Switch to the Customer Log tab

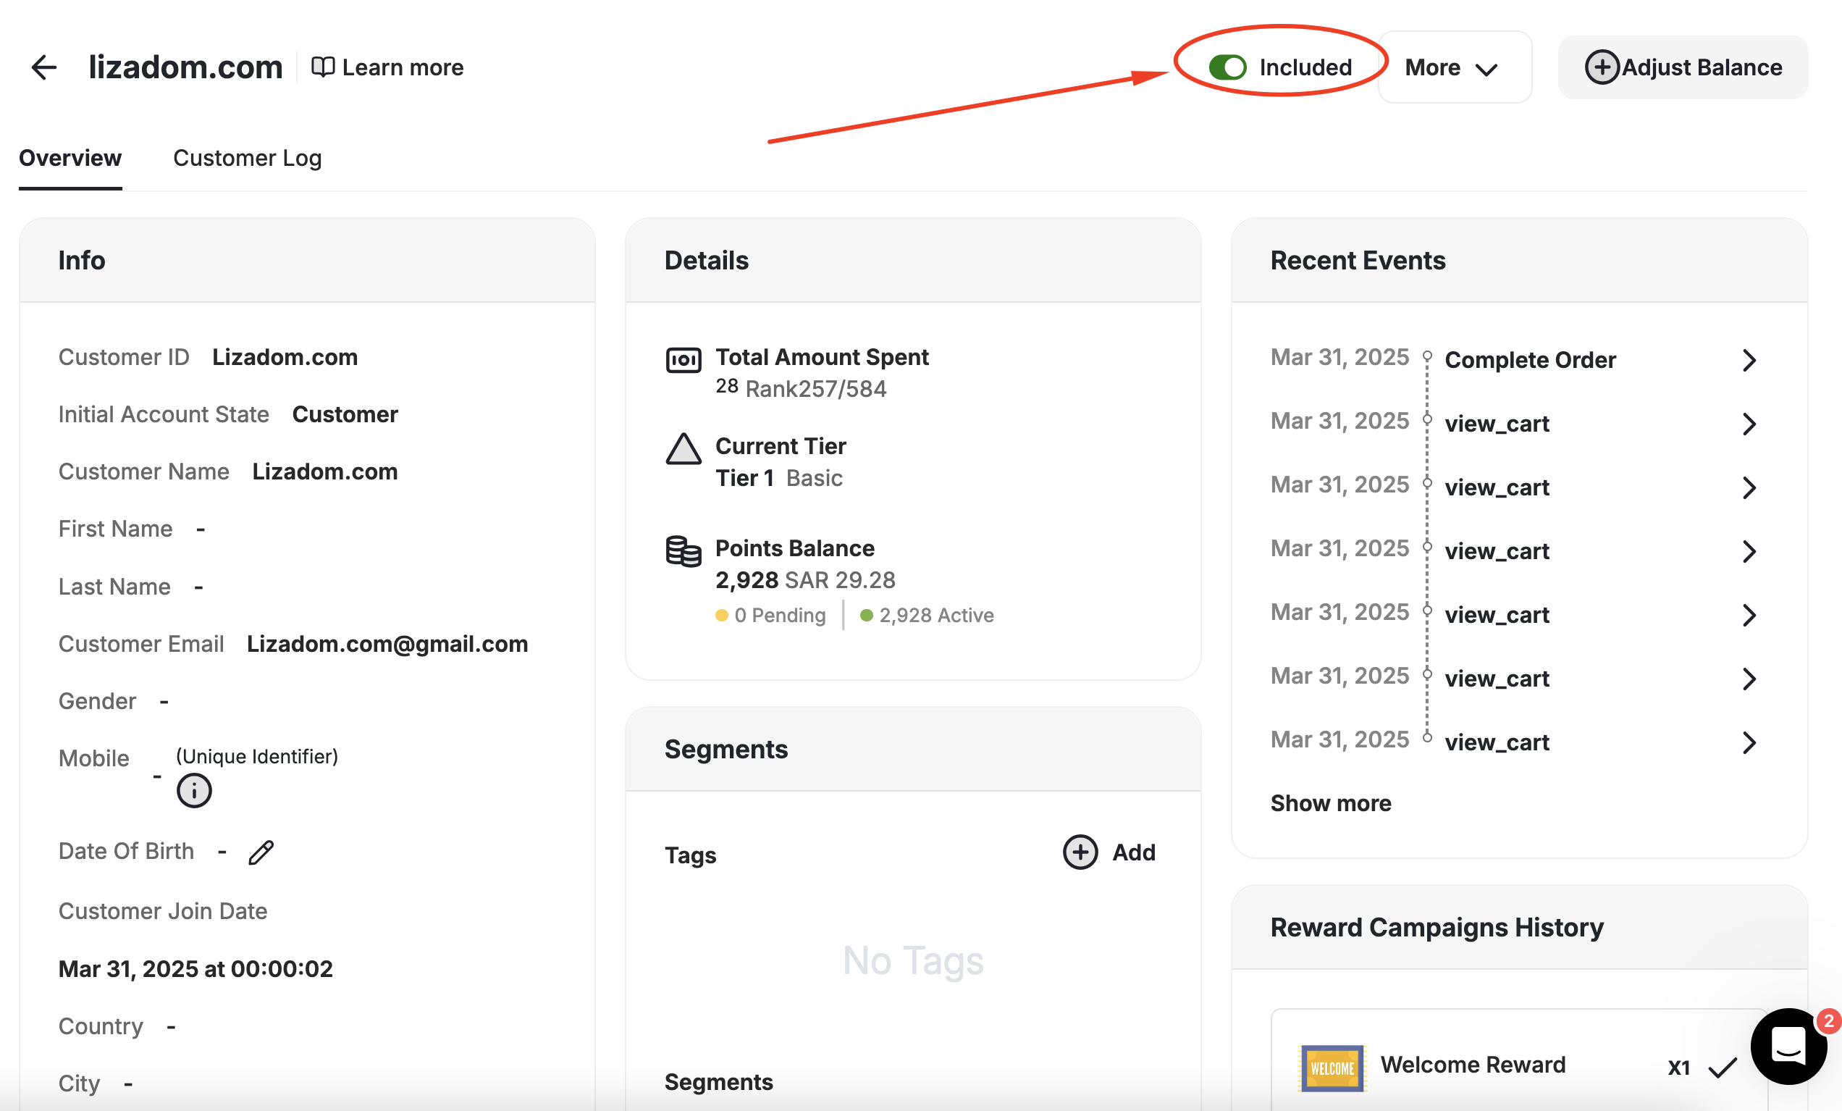click(248, 158)
